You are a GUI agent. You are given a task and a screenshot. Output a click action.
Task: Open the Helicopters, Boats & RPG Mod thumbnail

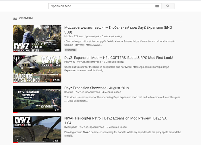click(37, 69)
